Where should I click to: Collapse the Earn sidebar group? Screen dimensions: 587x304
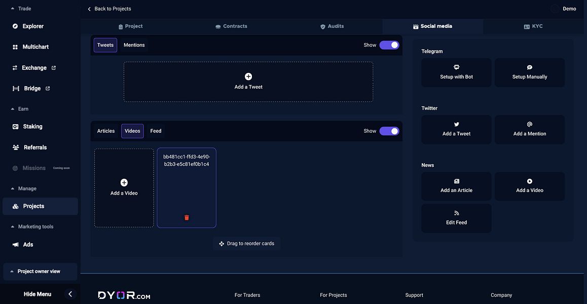tap(20, 109)
